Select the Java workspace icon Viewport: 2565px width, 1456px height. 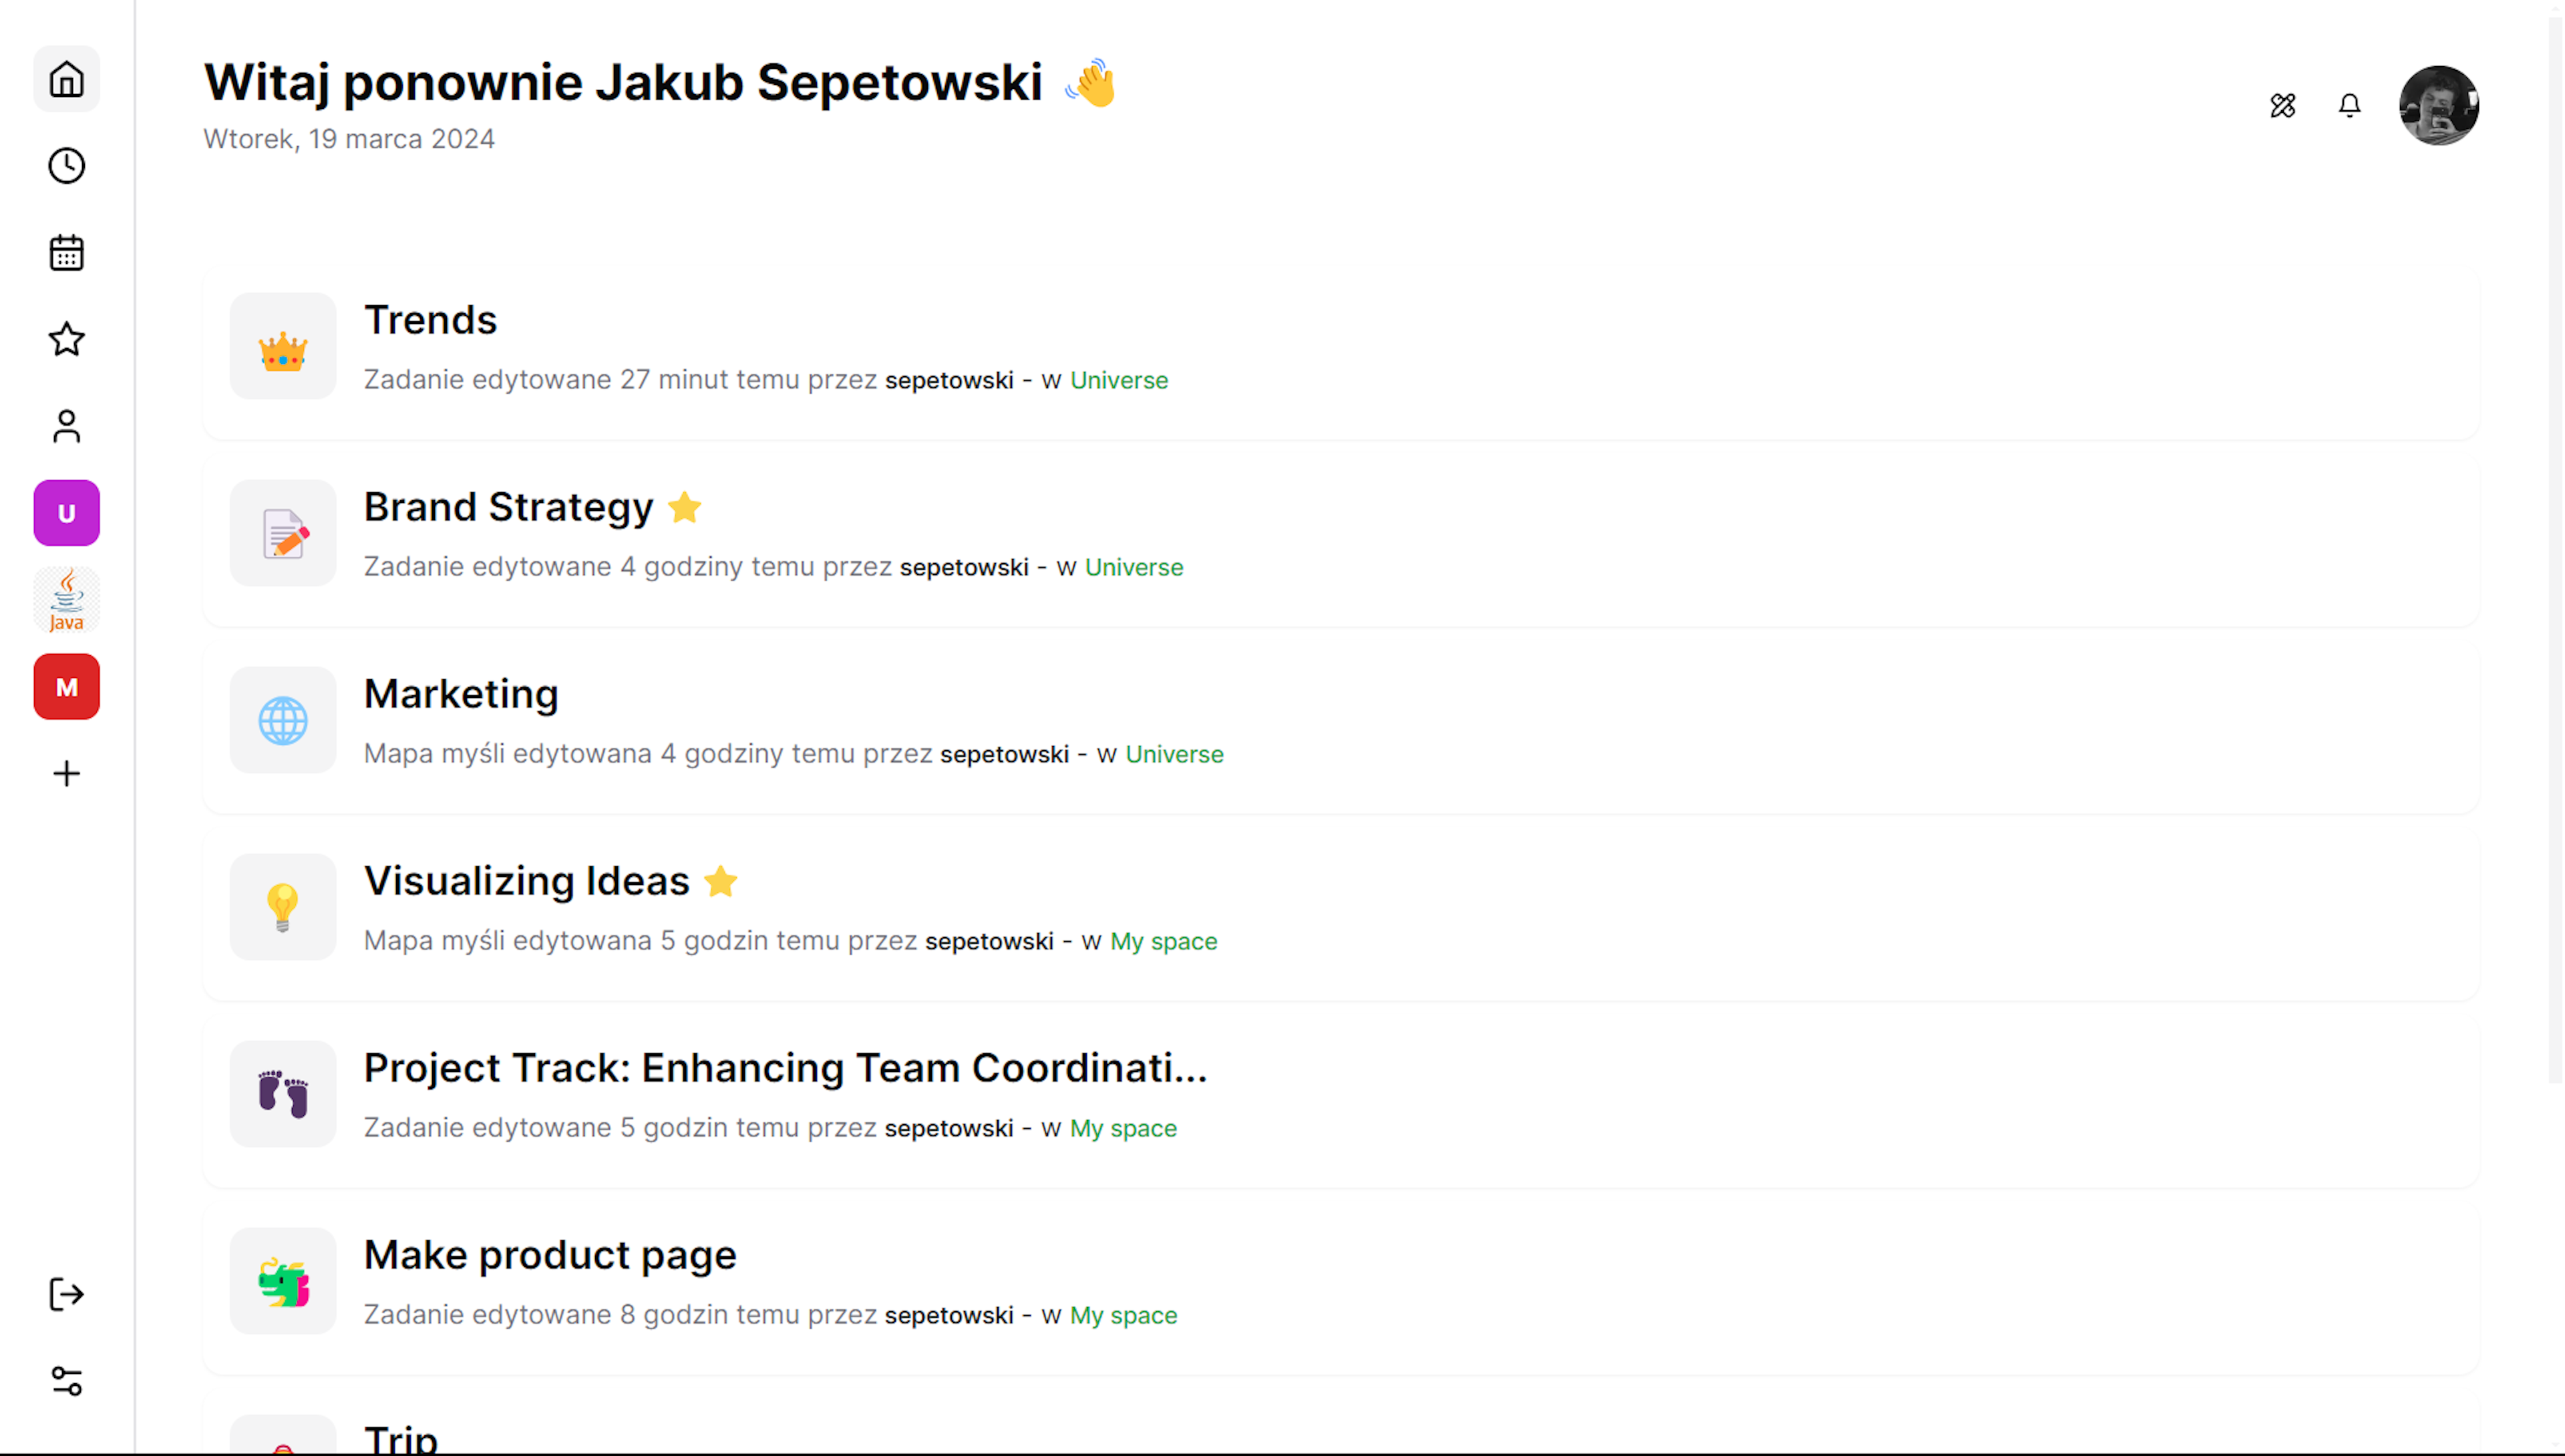67,598
